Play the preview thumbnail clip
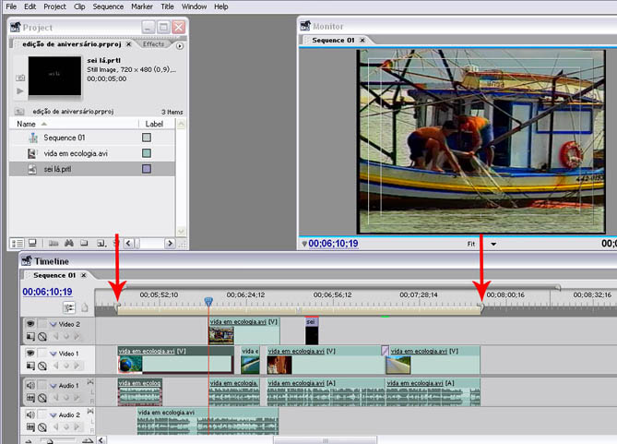 [20, 91]
